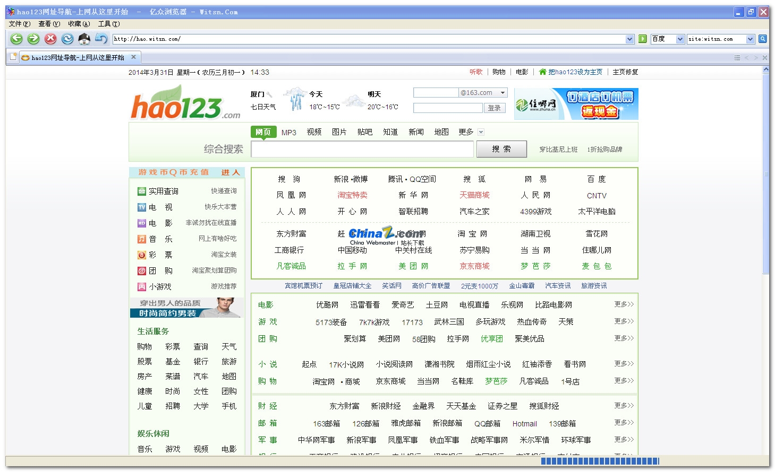Open the 查看(V) menu
775x472 pixels.
point(49,24)
